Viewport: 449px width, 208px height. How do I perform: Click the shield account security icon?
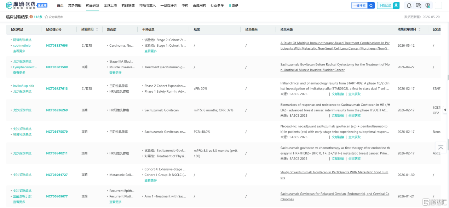(x=427, y=5)
